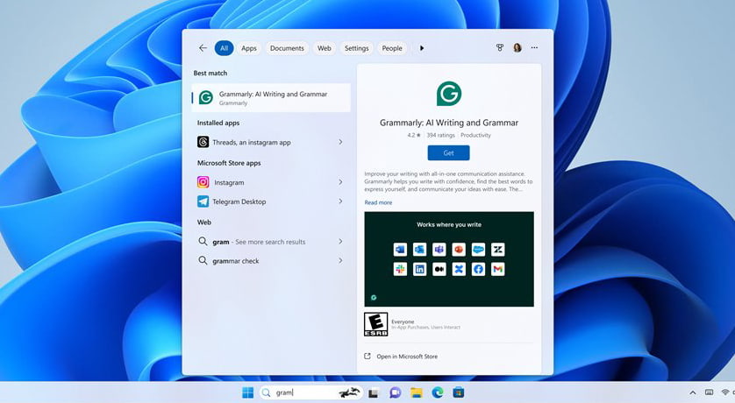Viewport: 735px width, 403px height.
Task: Click the 'Best match' heading
Action: point(210,73)
